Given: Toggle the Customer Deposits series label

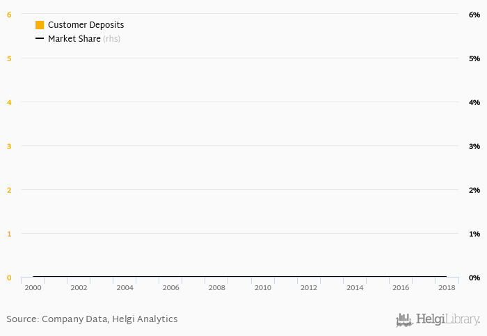Looking at the screenshot, I should pyautogui.click(x=86, y=25).
